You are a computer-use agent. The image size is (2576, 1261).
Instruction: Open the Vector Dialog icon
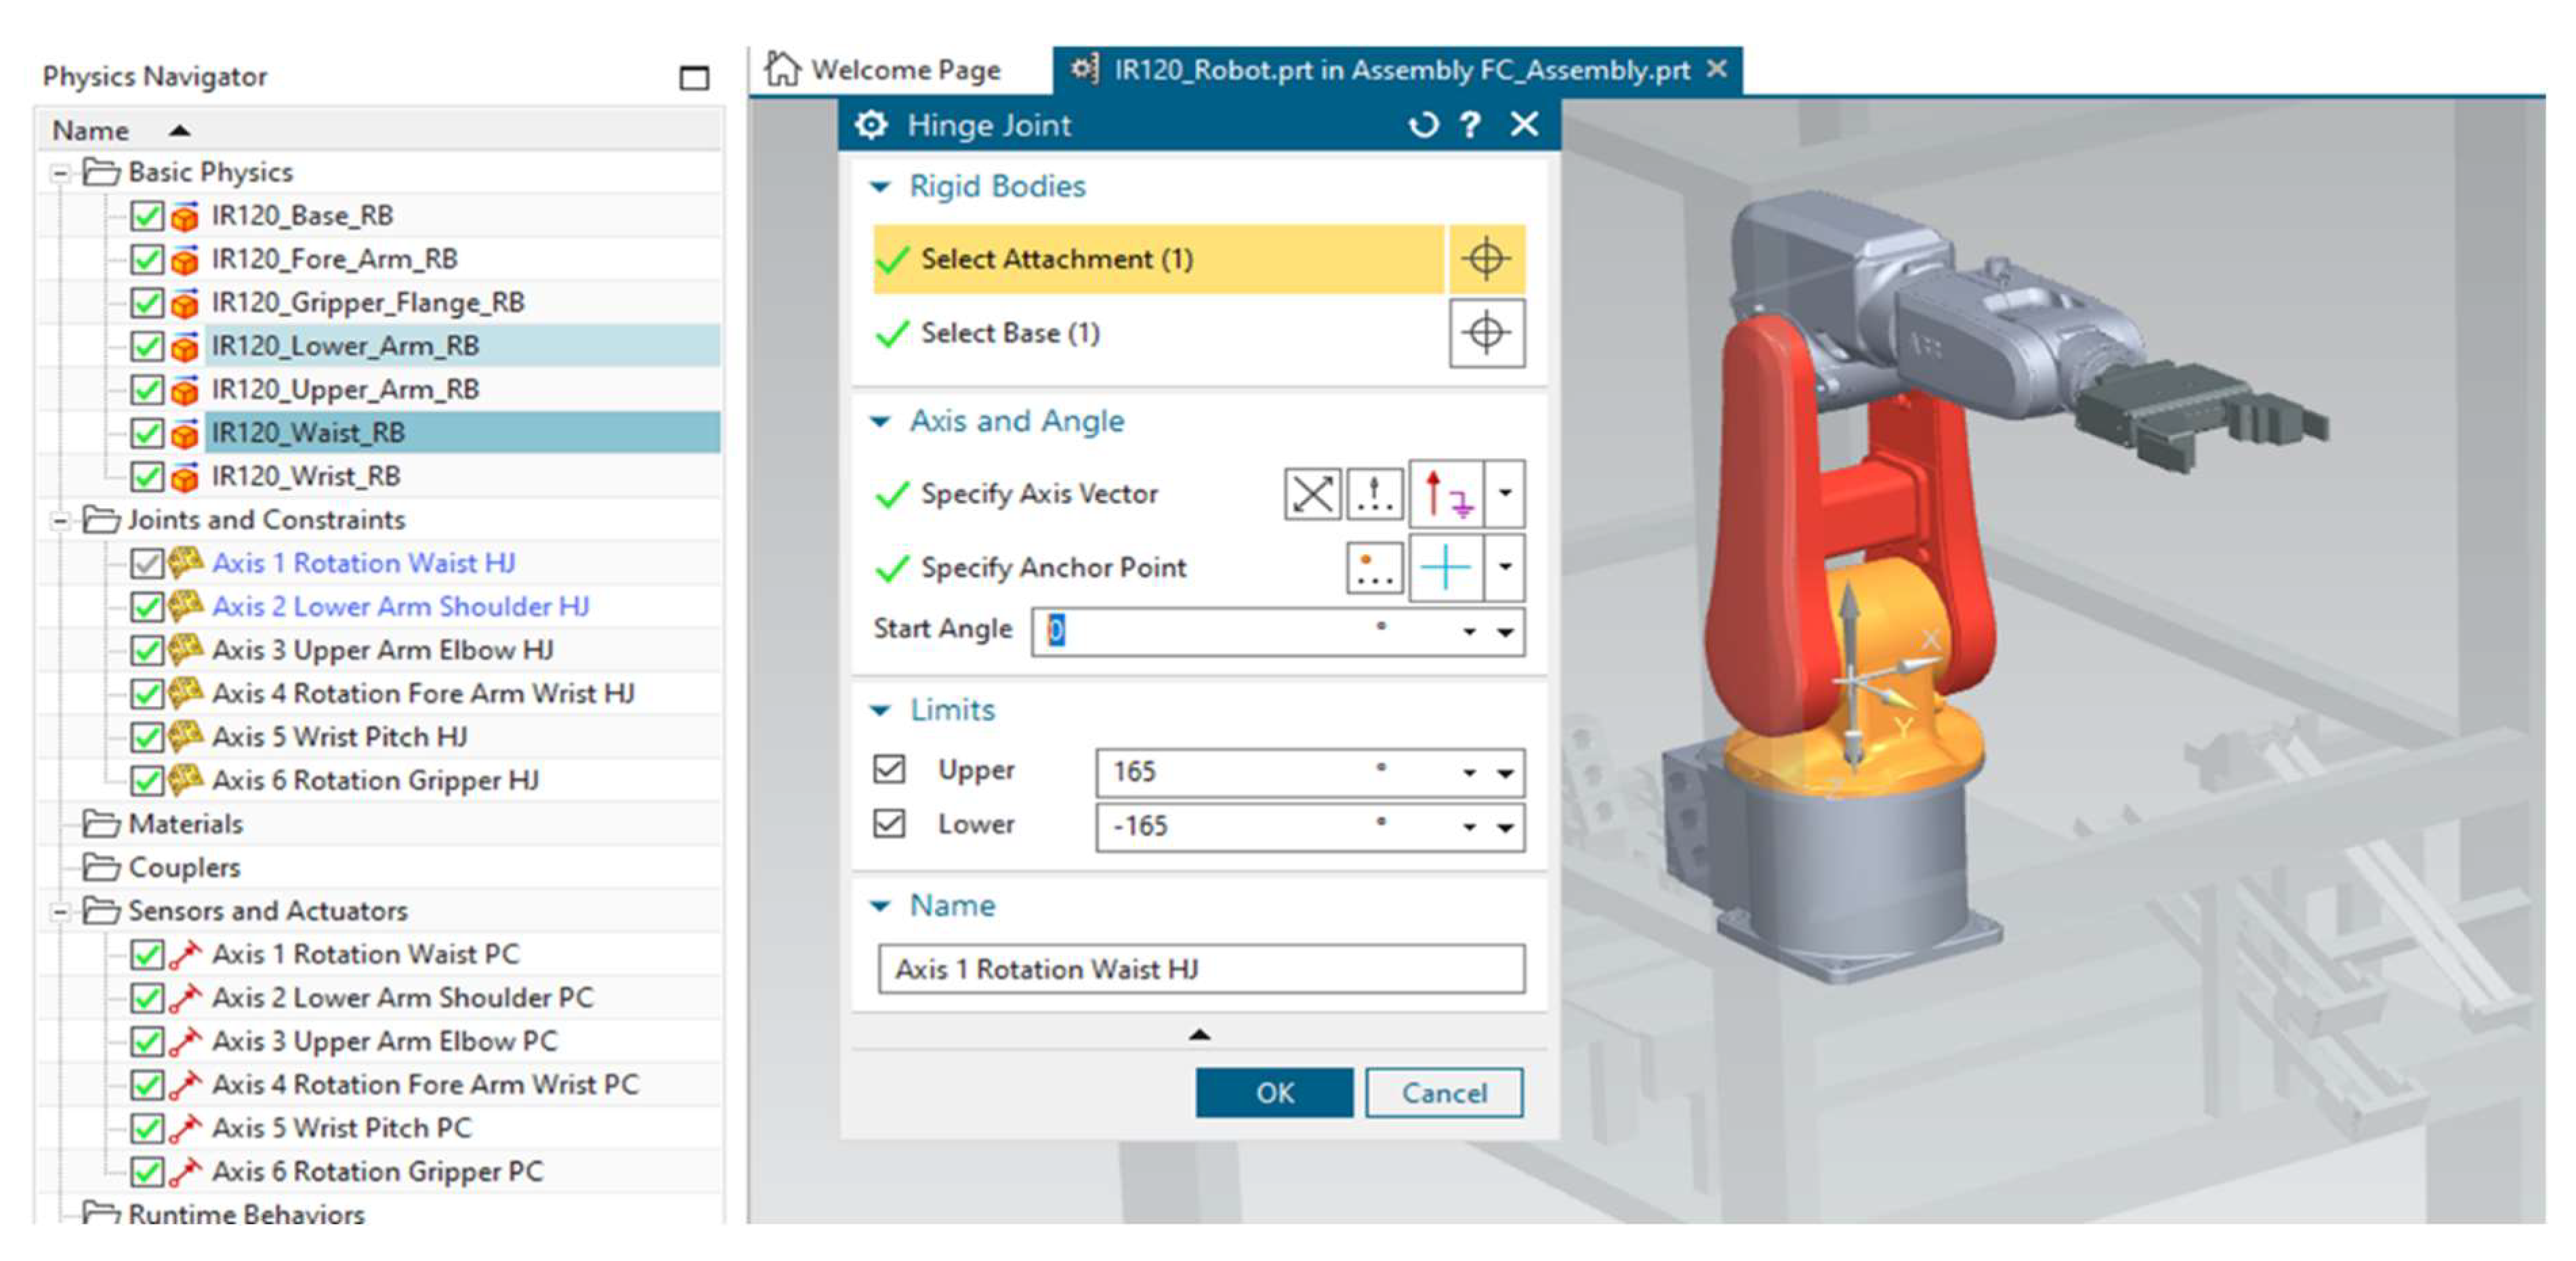1374,494
